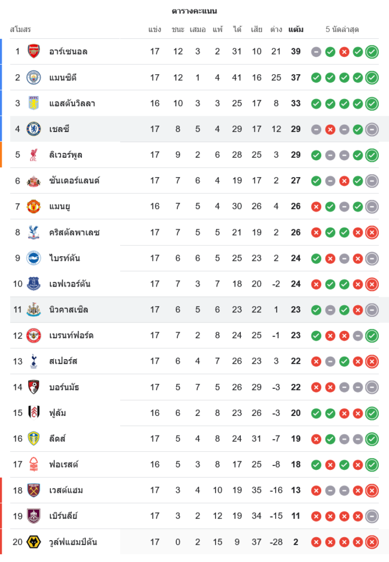Click the Manchester City crest icon

click(x=34, y=78)
